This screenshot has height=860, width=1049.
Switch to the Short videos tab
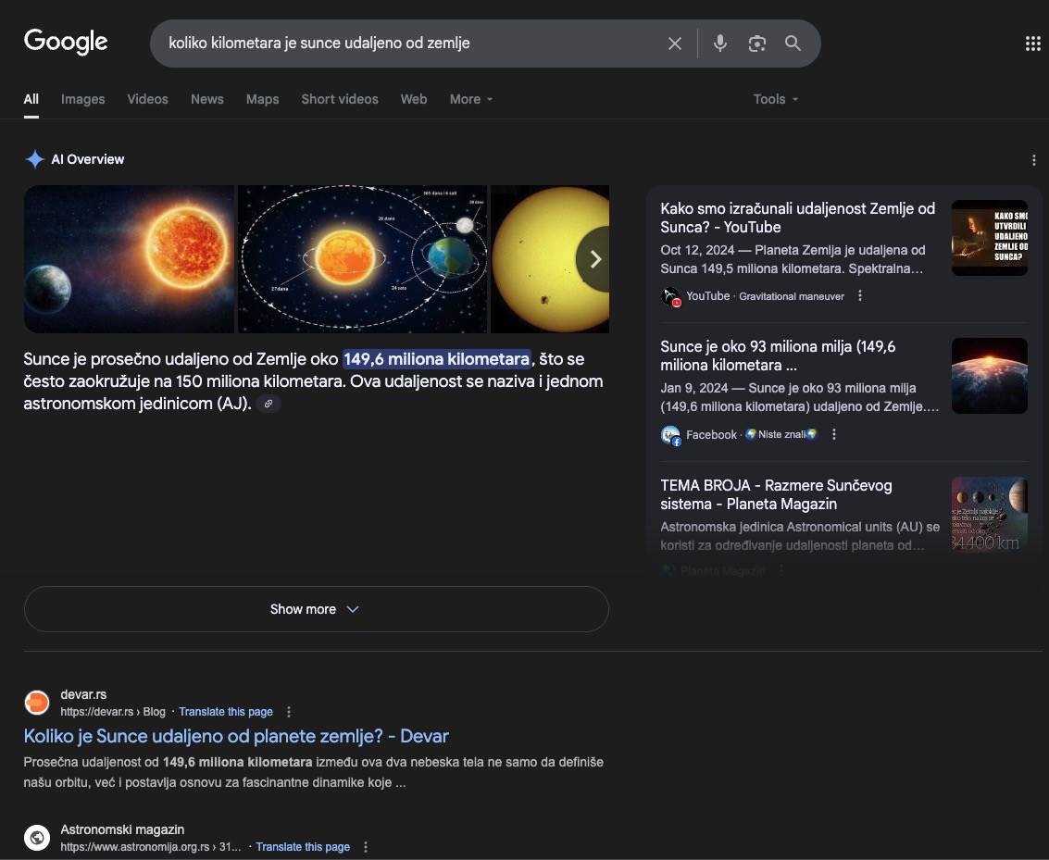pyautogui.click(x=339, y=99)
